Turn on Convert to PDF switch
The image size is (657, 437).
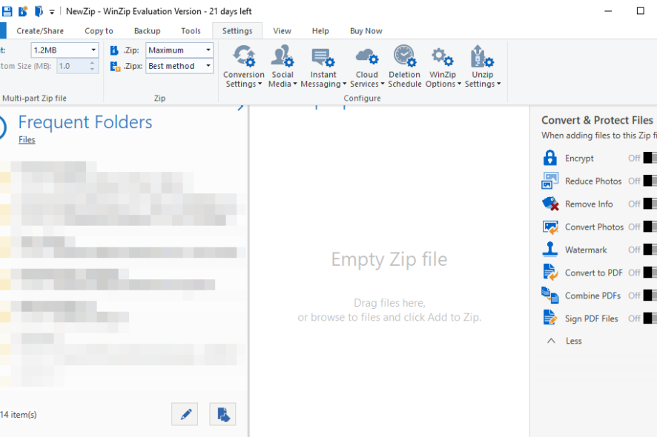pos(650,273)
